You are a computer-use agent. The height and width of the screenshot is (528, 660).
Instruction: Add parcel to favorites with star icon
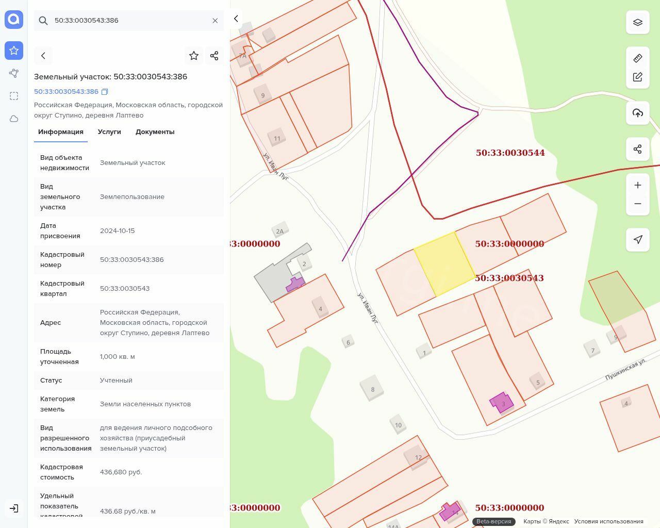coord(194,56)
